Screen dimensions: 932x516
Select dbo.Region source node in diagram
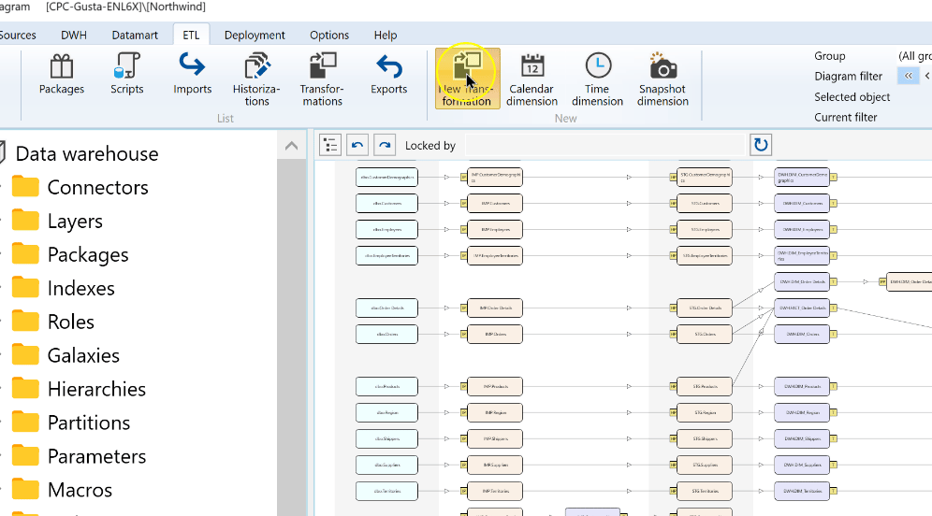coord(387,412)
